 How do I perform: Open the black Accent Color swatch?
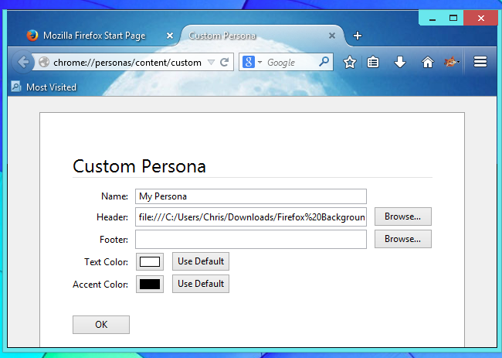150,285
